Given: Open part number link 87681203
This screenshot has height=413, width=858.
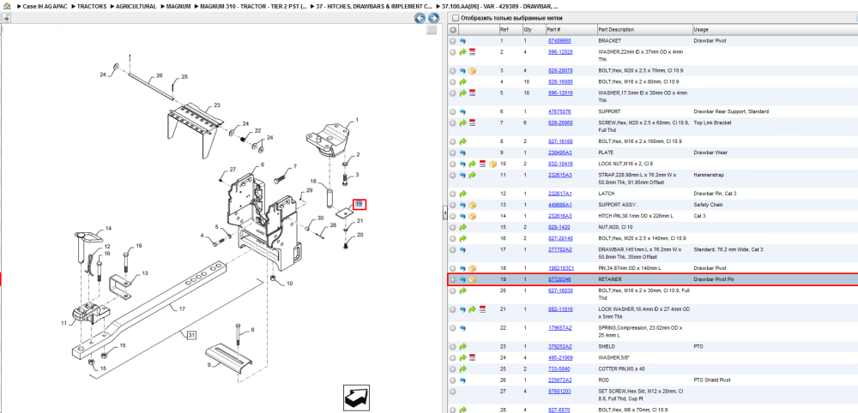Looking at the screenshot, I should [x=559, y=391].
